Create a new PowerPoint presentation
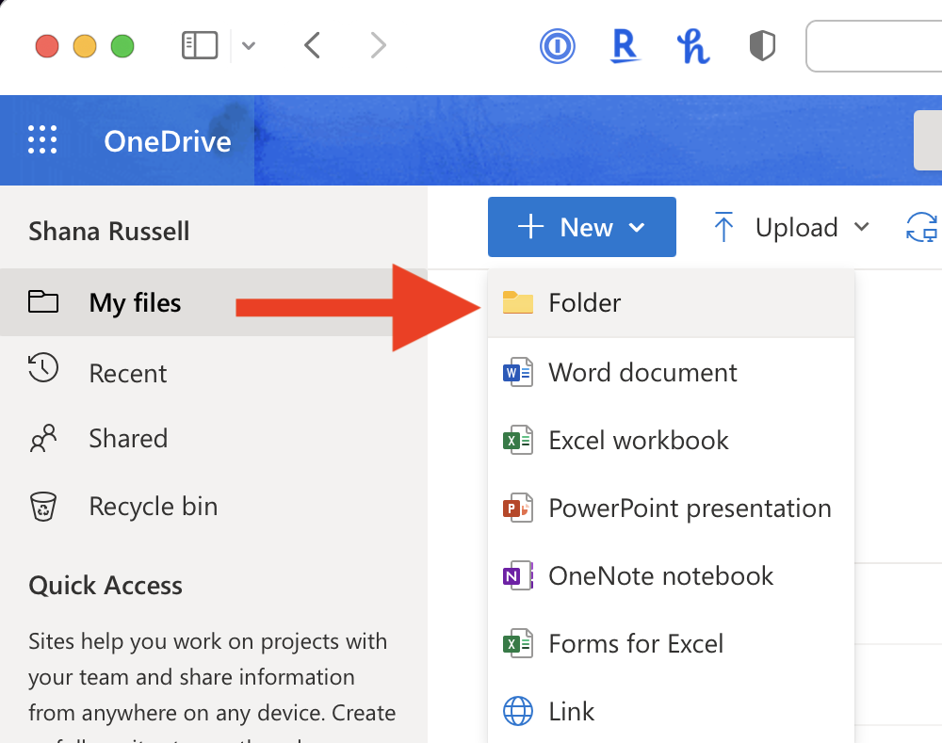942x743 pixels. pyautogui.click(x=671, y=509)
